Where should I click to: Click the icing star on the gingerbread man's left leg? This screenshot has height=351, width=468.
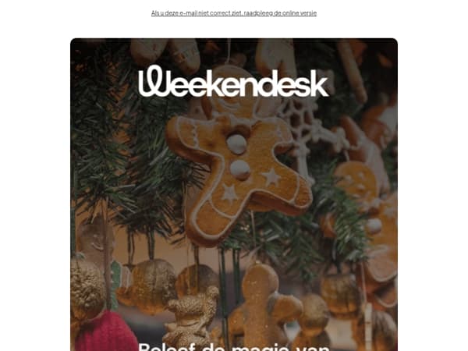[x=229, y=193]
